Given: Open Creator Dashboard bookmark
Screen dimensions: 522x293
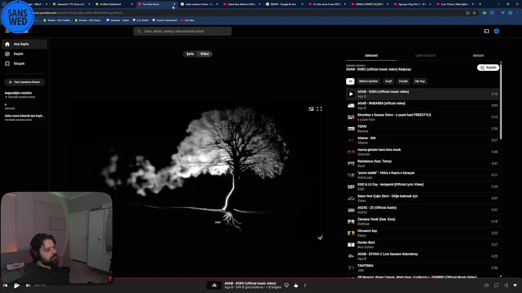Looking at the screenshot, I should click(164, 20).
